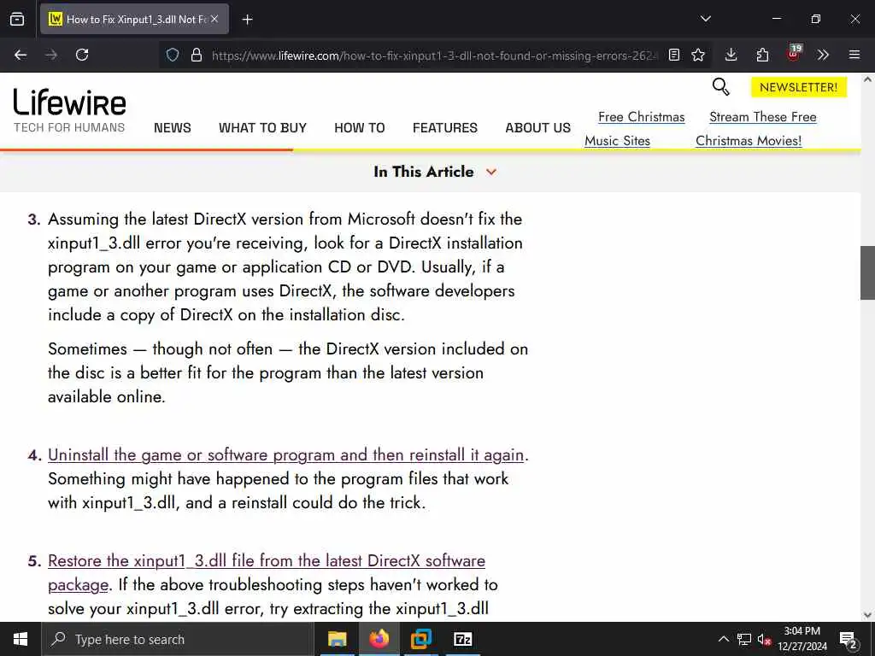The height and width of the screenshot is (656, 875).
Task: Open the list all tabs chevron
Action: (705, 19)
